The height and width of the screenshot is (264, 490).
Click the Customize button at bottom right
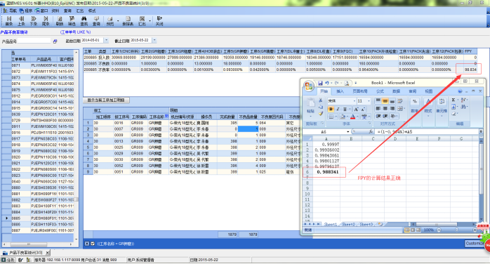click(475, 244)
